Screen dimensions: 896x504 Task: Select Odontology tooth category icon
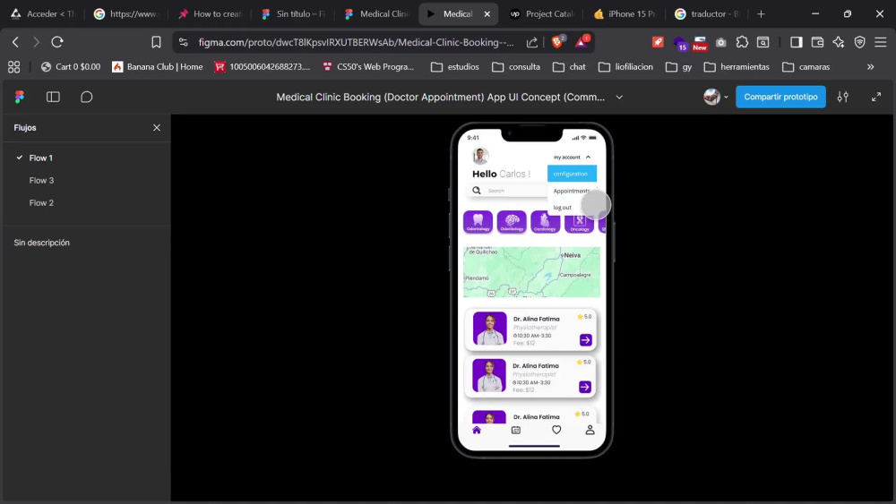coord(478,221)
